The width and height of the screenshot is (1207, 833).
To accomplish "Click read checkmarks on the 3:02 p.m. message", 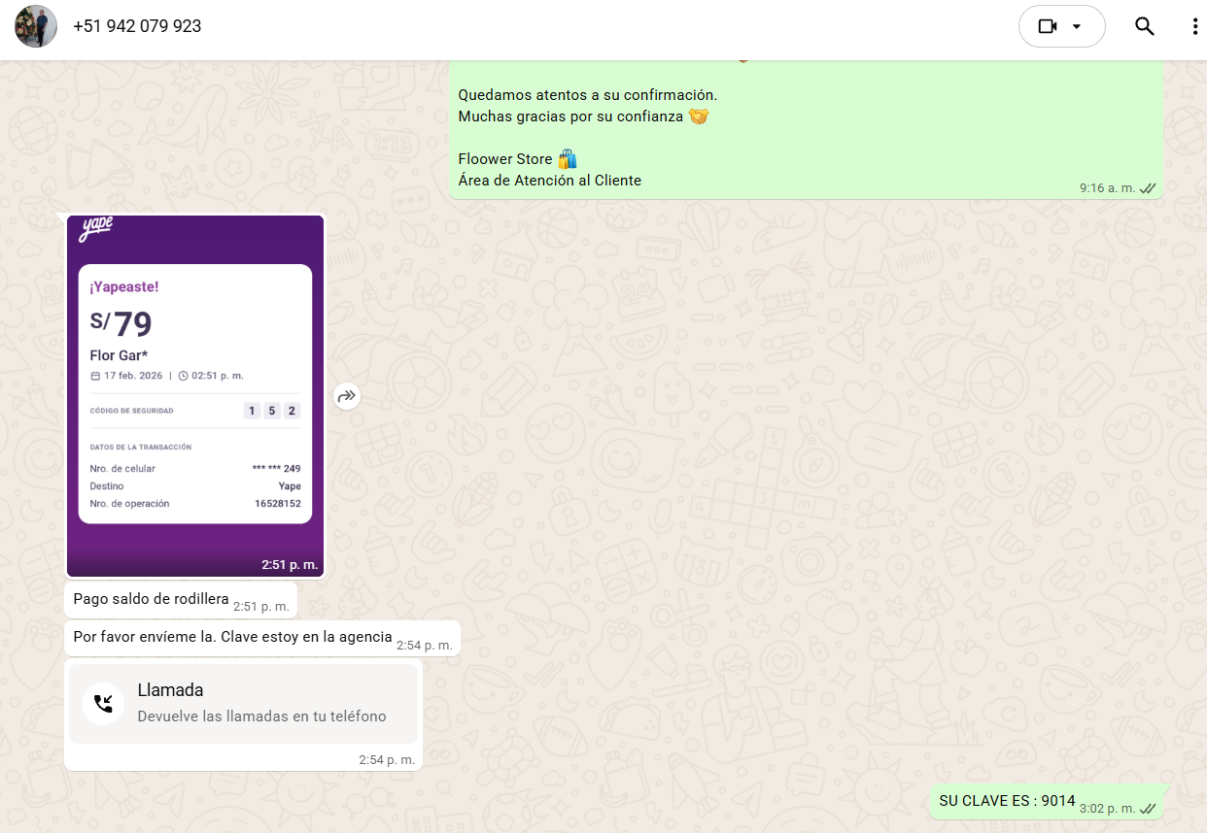I will tap(1148, 808).
